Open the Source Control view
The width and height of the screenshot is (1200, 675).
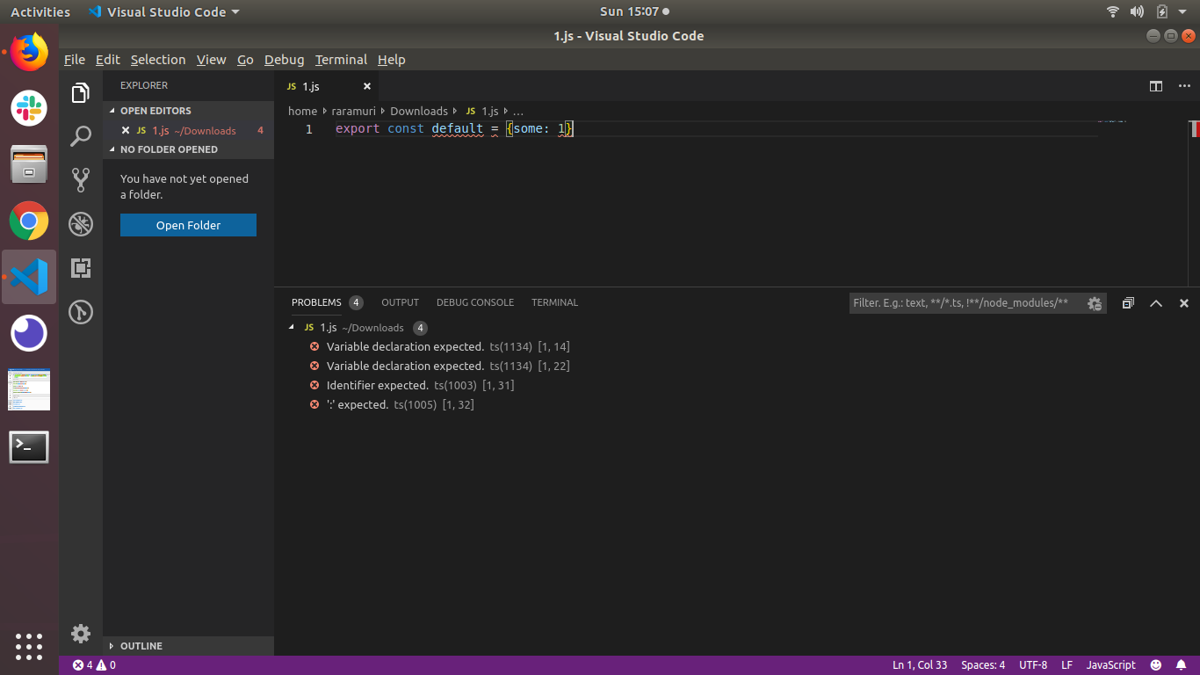click(x=81, y=180)
